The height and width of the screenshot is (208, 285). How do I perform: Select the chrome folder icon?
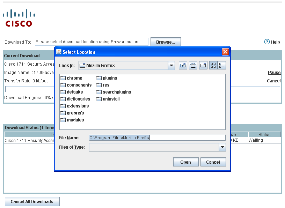[x=63, y=78]
